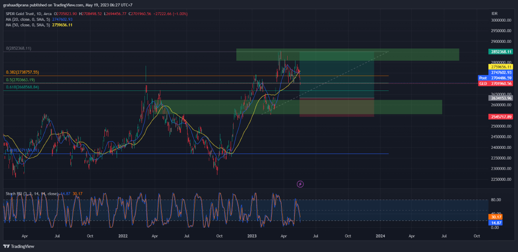Click the blue 2747602.93 price axis tag
The image size is (518, 252).
(501, 72)
